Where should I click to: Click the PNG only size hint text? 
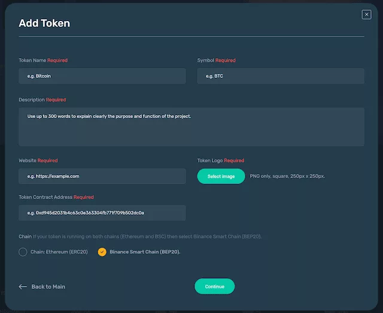click(x=287, y=176)
